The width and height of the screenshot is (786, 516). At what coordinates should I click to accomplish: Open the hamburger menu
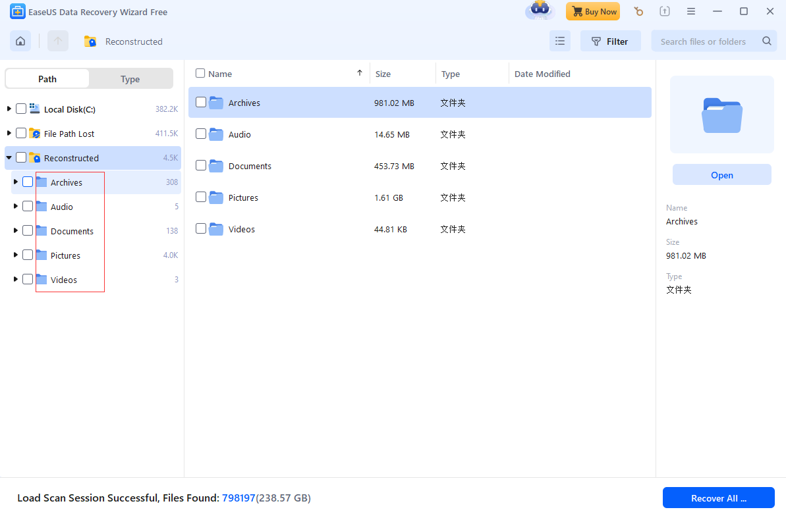point(690,11)
